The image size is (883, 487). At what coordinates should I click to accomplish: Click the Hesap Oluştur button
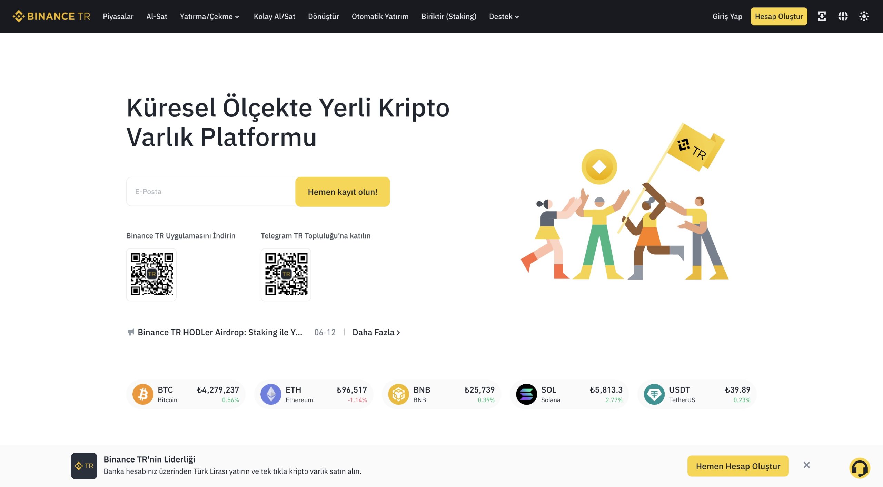779,16
